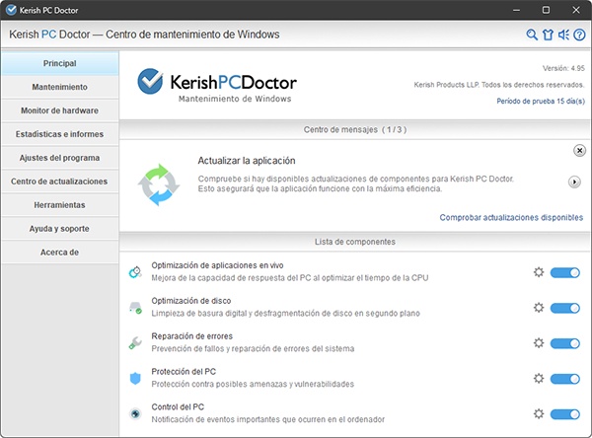Click the Reparación de errores title text
The image size is (592, 438).
tap(191, 336)
